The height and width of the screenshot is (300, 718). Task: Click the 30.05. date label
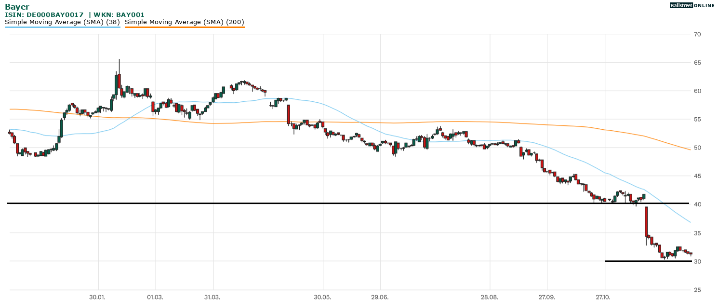323,298
